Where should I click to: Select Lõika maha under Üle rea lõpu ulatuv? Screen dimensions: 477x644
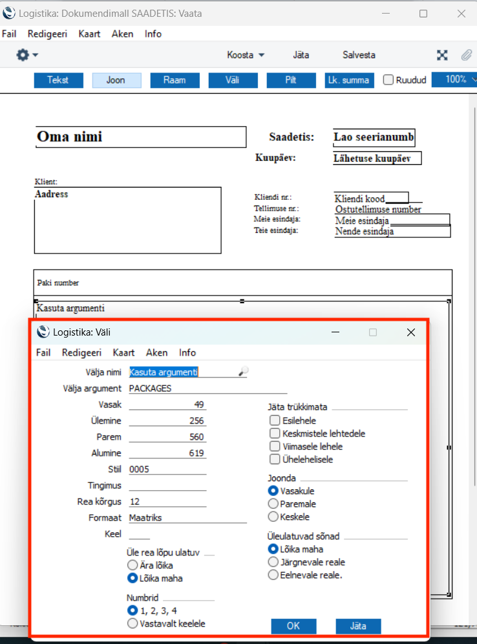coord(132,578)
